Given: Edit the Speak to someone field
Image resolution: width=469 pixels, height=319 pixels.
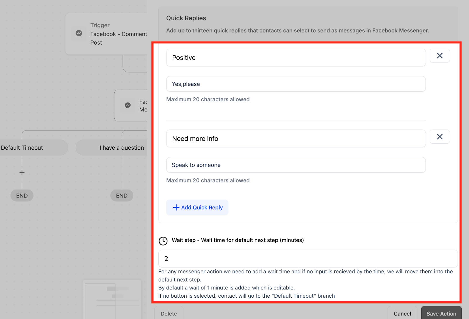Looking at the screenshot, I should (296, 165).
